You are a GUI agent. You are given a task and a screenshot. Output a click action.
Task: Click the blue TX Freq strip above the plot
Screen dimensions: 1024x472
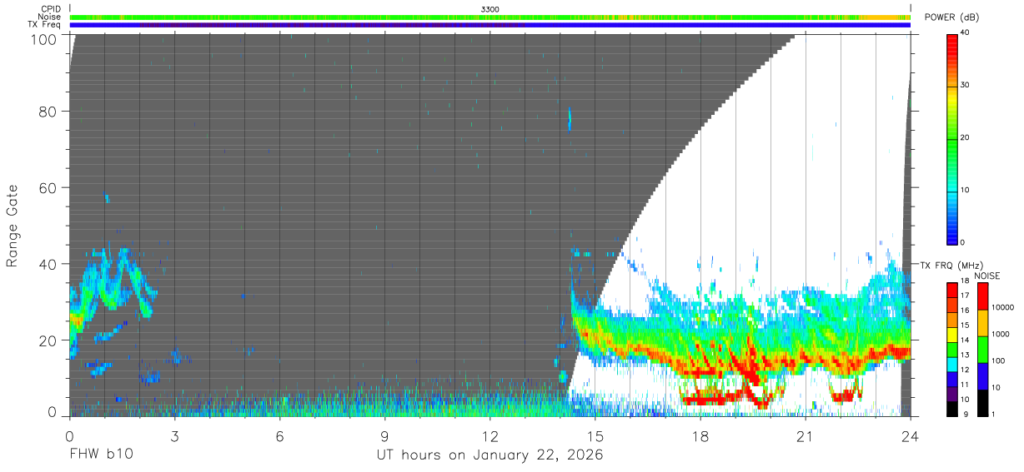[x=490, y=24]
